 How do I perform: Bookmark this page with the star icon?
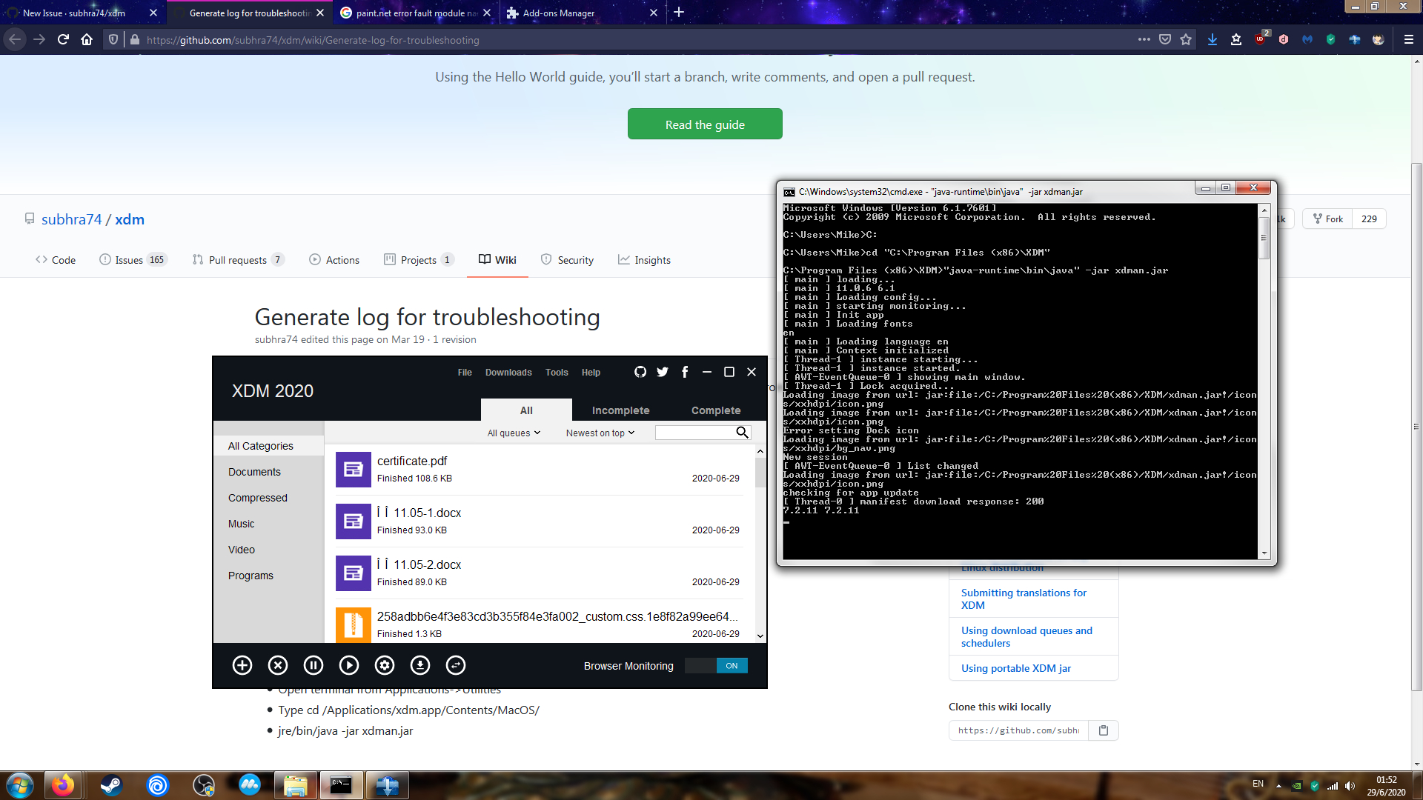[x=1186, y=39]
